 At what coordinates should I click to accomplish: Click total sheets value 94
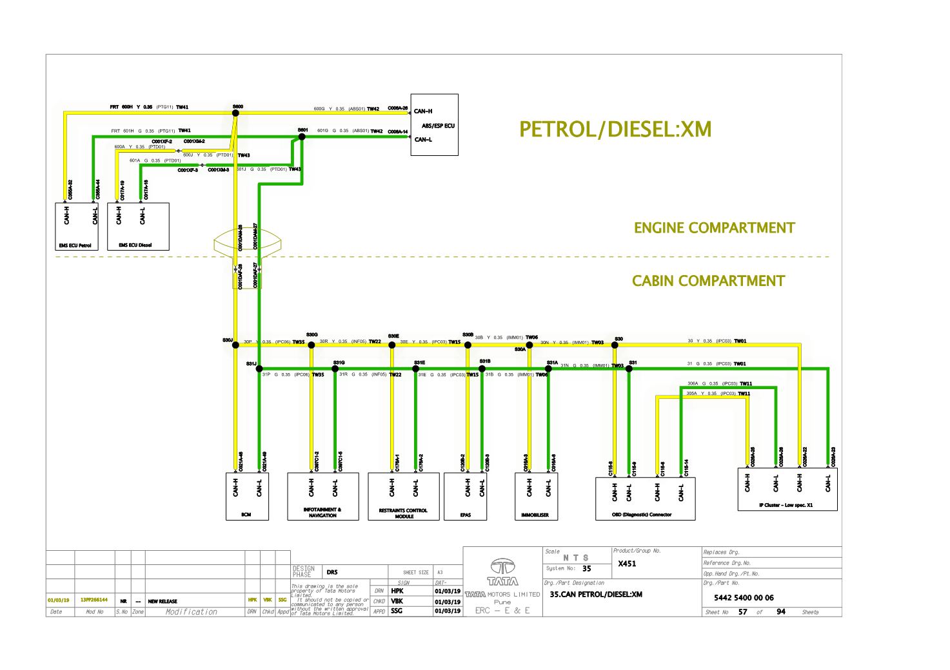click(781, 611)
